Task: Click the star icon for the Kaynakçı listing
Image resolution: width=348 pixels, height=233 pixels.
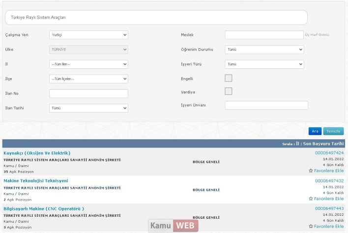Action: (x=311, y=171)
